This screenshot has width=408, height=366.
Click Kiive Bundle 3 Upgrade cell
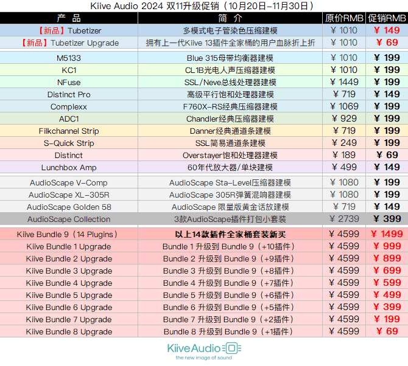pyautogui.click(x=69, y=271)
